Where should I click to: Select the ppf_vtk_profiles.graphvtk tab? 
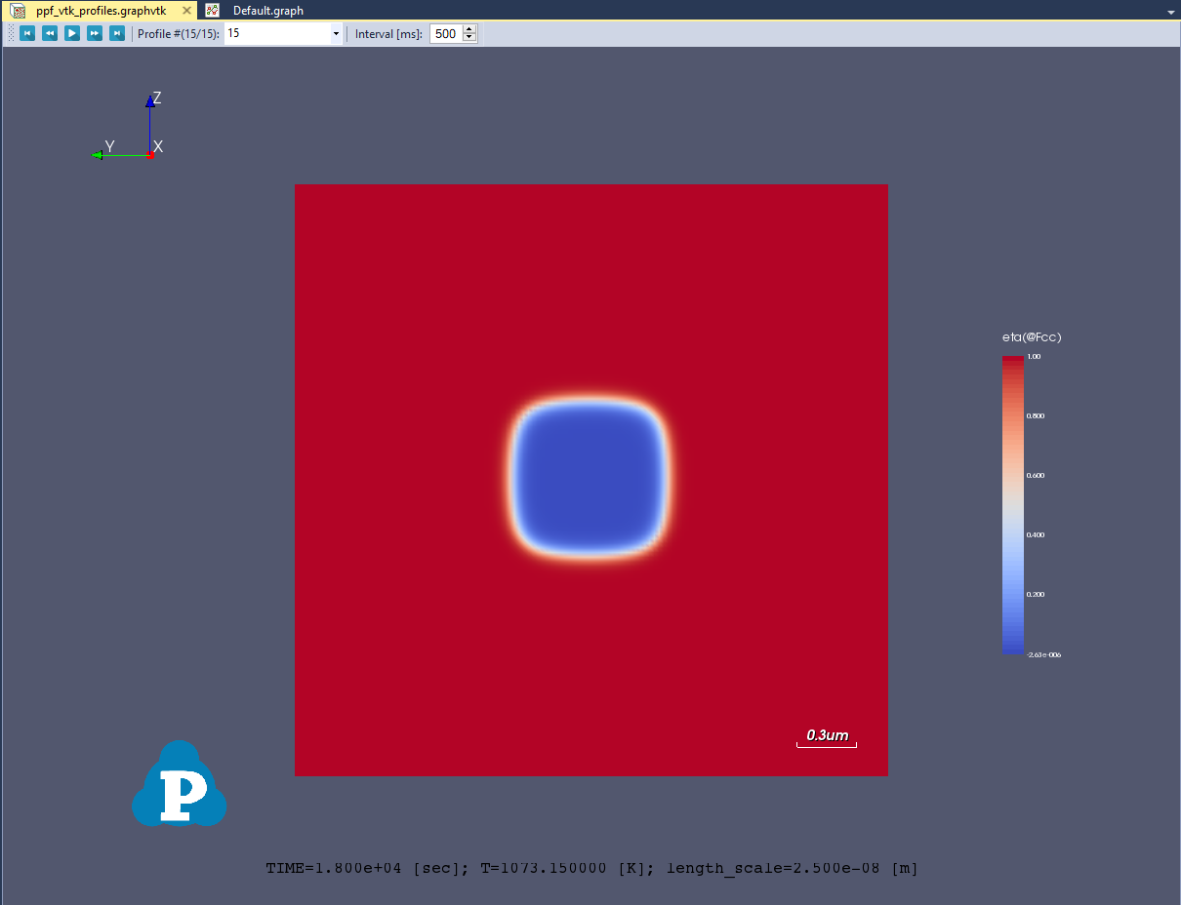pyautogui.click(x=101, y=11)
